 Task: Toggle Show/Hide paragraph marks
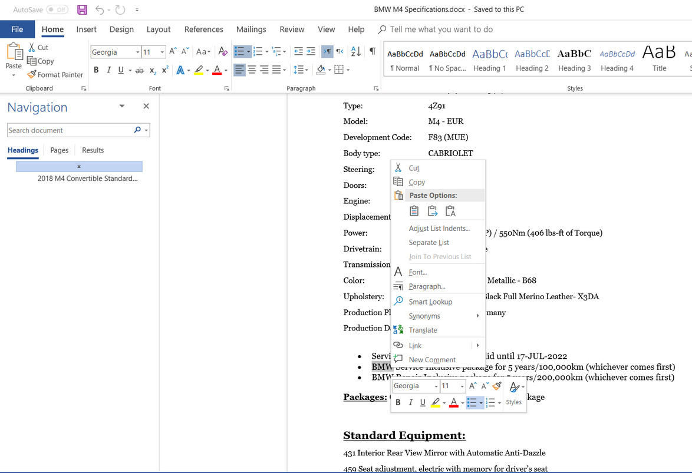coord(373,51)
